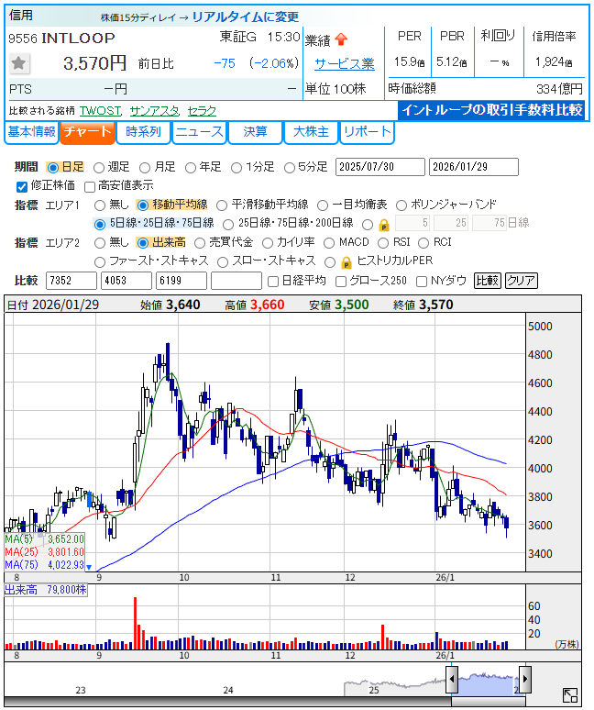
Task: Choose the ボリンジャーバンド indicator option
Action: pos(404,205)
